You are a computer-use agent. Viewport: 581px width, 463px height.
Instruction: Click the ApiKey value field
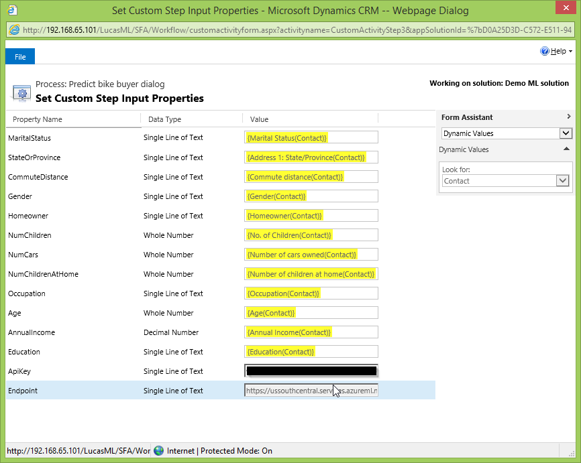click(x=311, y=371)
